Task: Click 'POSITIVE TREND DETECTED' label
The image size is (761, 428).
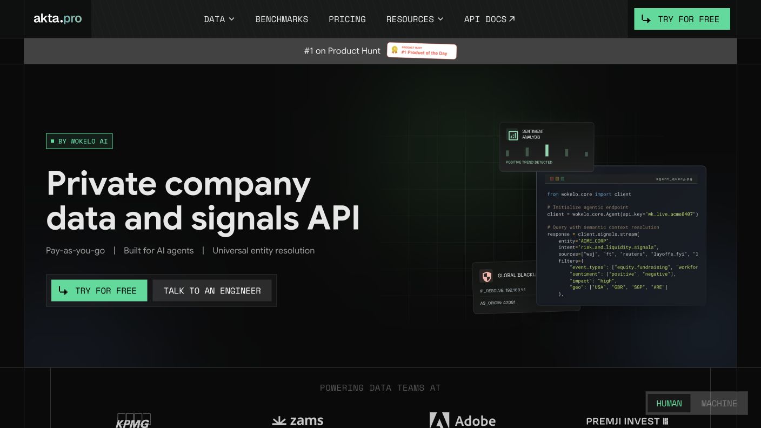Action: pyautogui.click(x=529, y=162)
